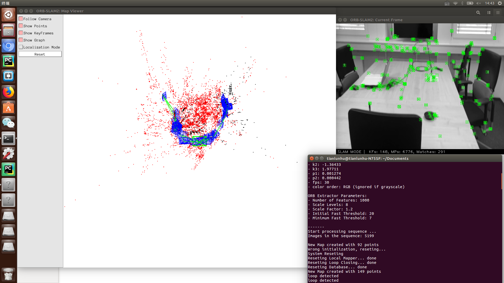Open System Settings from the launcher

(x=8, y=154)
